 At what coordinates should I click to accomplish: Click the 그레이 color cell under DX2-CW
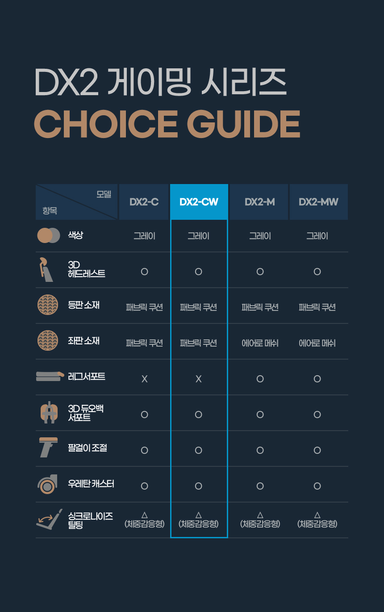point(198,236)
